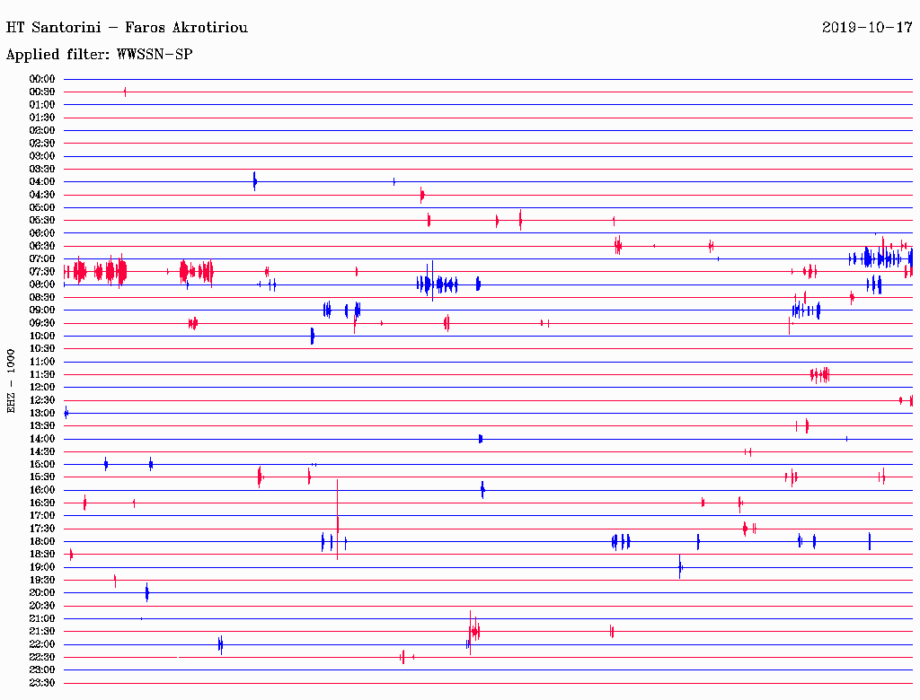Click the Applied filter: WWSSN-SP label
Viewport: 920px width, 700px height.
point(99,55)
